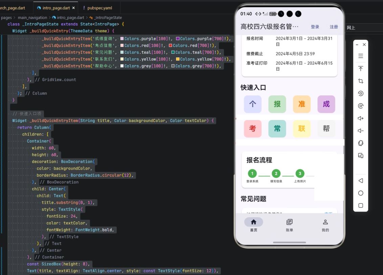Click the Colors.yellow[700] color swatch
Image resolution: width=383 pixels, height=275 pixels.
click(x=178, y=59)
